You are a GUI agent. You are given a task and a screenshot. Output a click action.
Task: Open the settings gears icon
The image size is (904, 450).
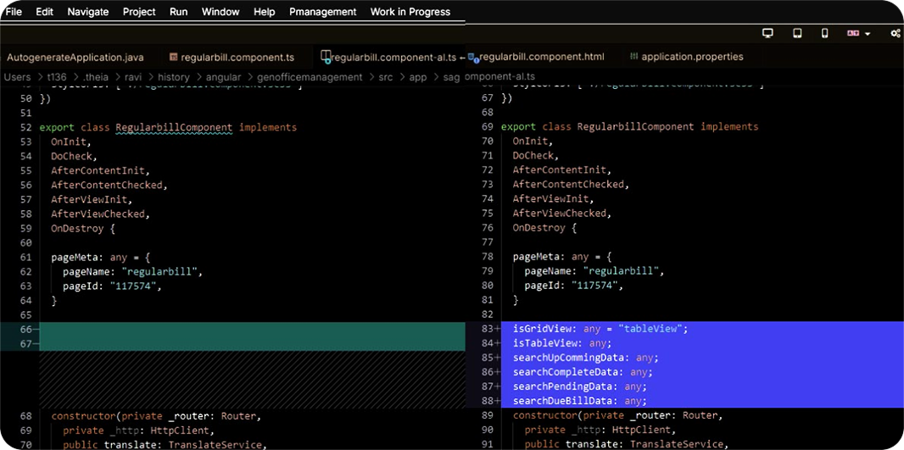(896, 33)
